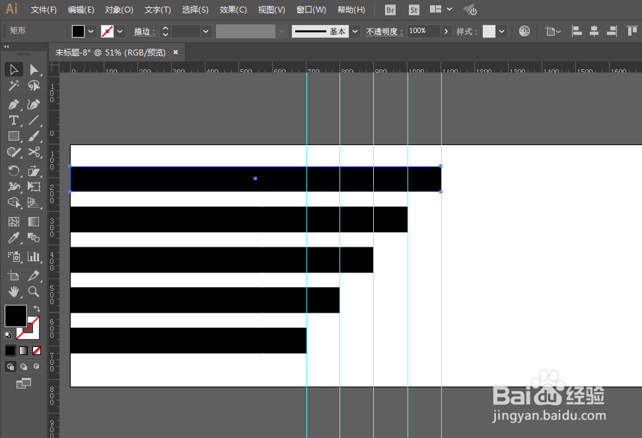Viewport: 642px width, 438px height.
Task: Expand the stroke weight dropdown
Action: [x=206, y=31]
